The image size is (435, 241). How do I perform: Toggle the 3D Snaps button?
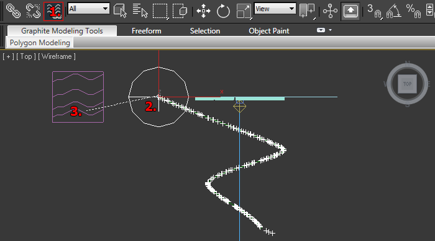pyautogui.click(x=375, y=11)
